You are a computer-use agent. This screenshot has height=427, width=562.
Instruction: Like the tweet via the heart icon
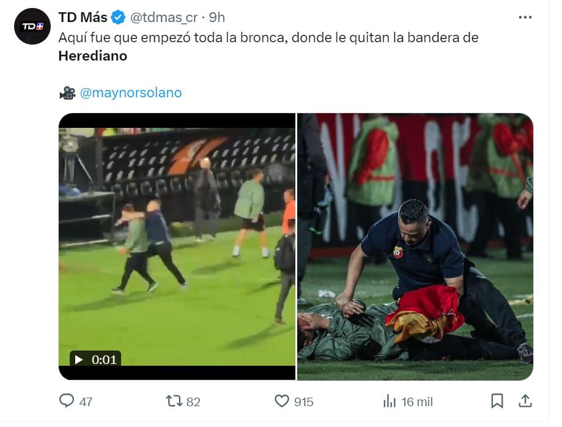tap(282, 402)
